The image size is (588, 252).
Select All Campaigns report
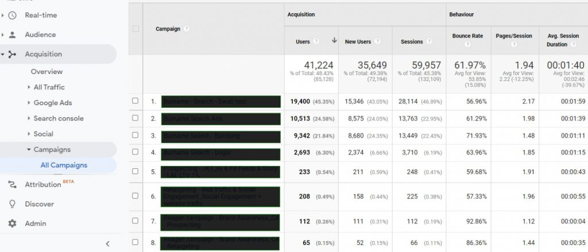click(64, 165)
